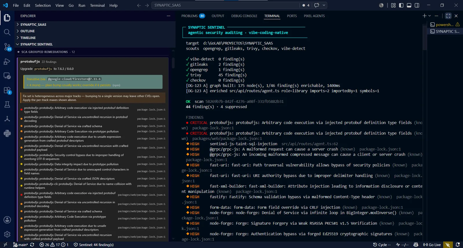Open the remote window indicator in status bar
463x248 pixels.
coord(5,245)
